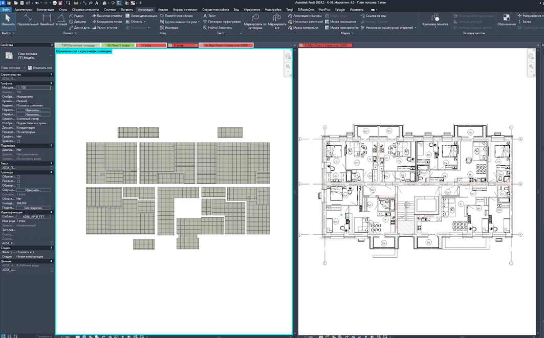Click the Координата точки tool

click(x=107, y=21)
